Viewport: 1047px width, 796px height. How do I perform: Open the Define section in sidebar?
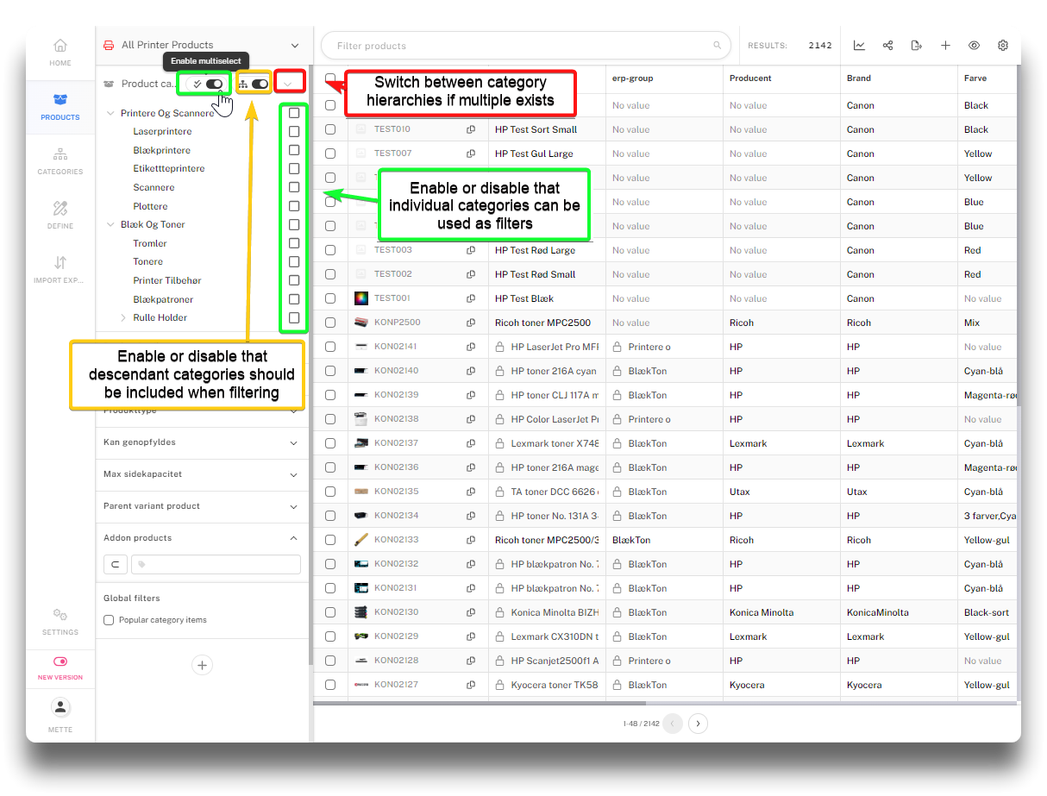point(60,215)
